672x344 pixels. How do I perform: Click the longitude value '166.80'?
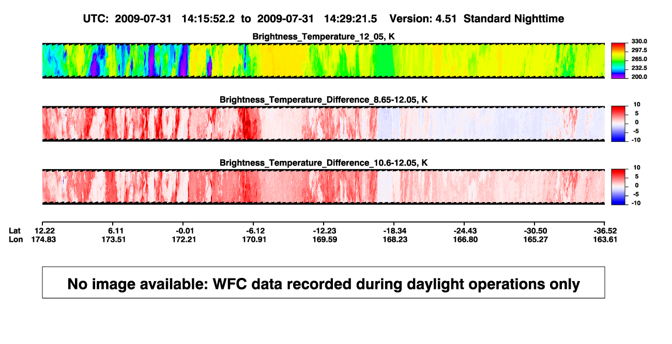pos(466,239)
